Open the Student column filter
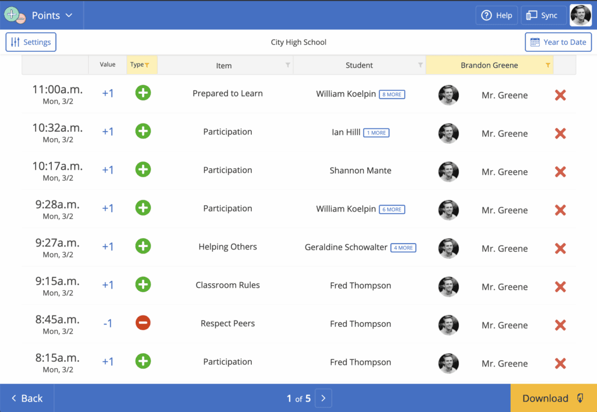 (420, 65)
